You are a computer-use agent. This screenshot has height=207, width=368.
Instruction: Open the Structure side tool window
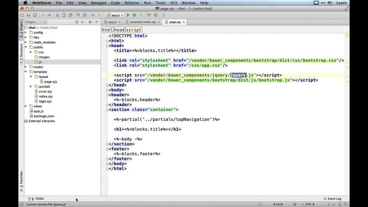(21, 54)
